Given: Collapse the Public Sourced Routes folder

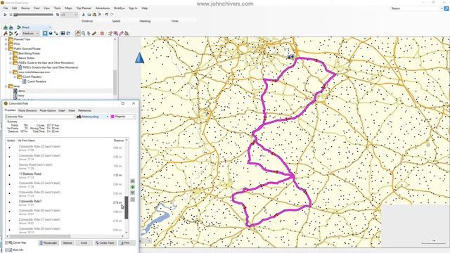Looking at the screenshot, I should 6,48.
